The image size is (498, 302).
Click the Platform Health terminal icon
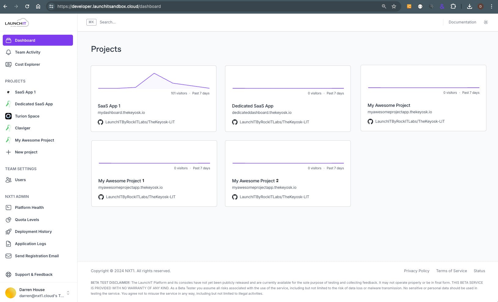(x=9, y=208)
